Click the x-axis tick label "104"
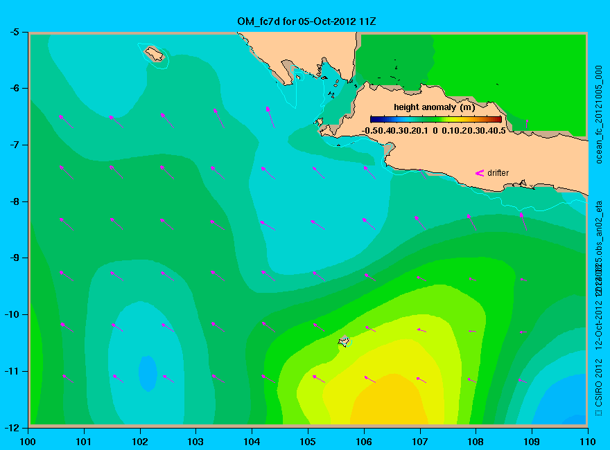Viewport: 610px width, 450px height. tap(252, 442)
